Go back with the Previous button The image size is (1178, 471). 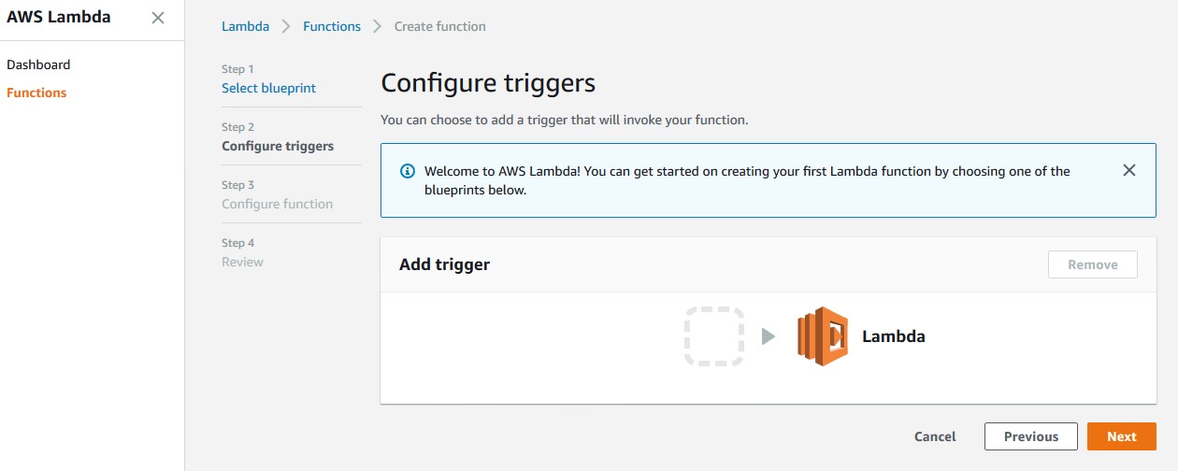[1031, 436]
